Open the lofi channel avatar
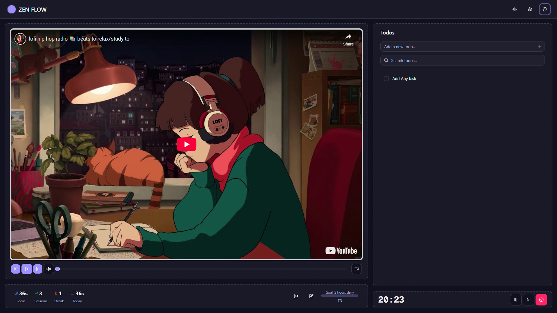 click(x=20, y=39)
